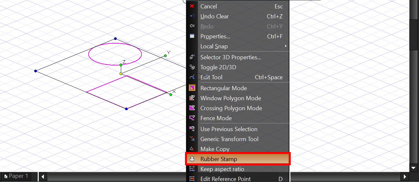Click the Use Previous Selection icon
This screenshot has height=182, width=419.
(x=192, y=129)
